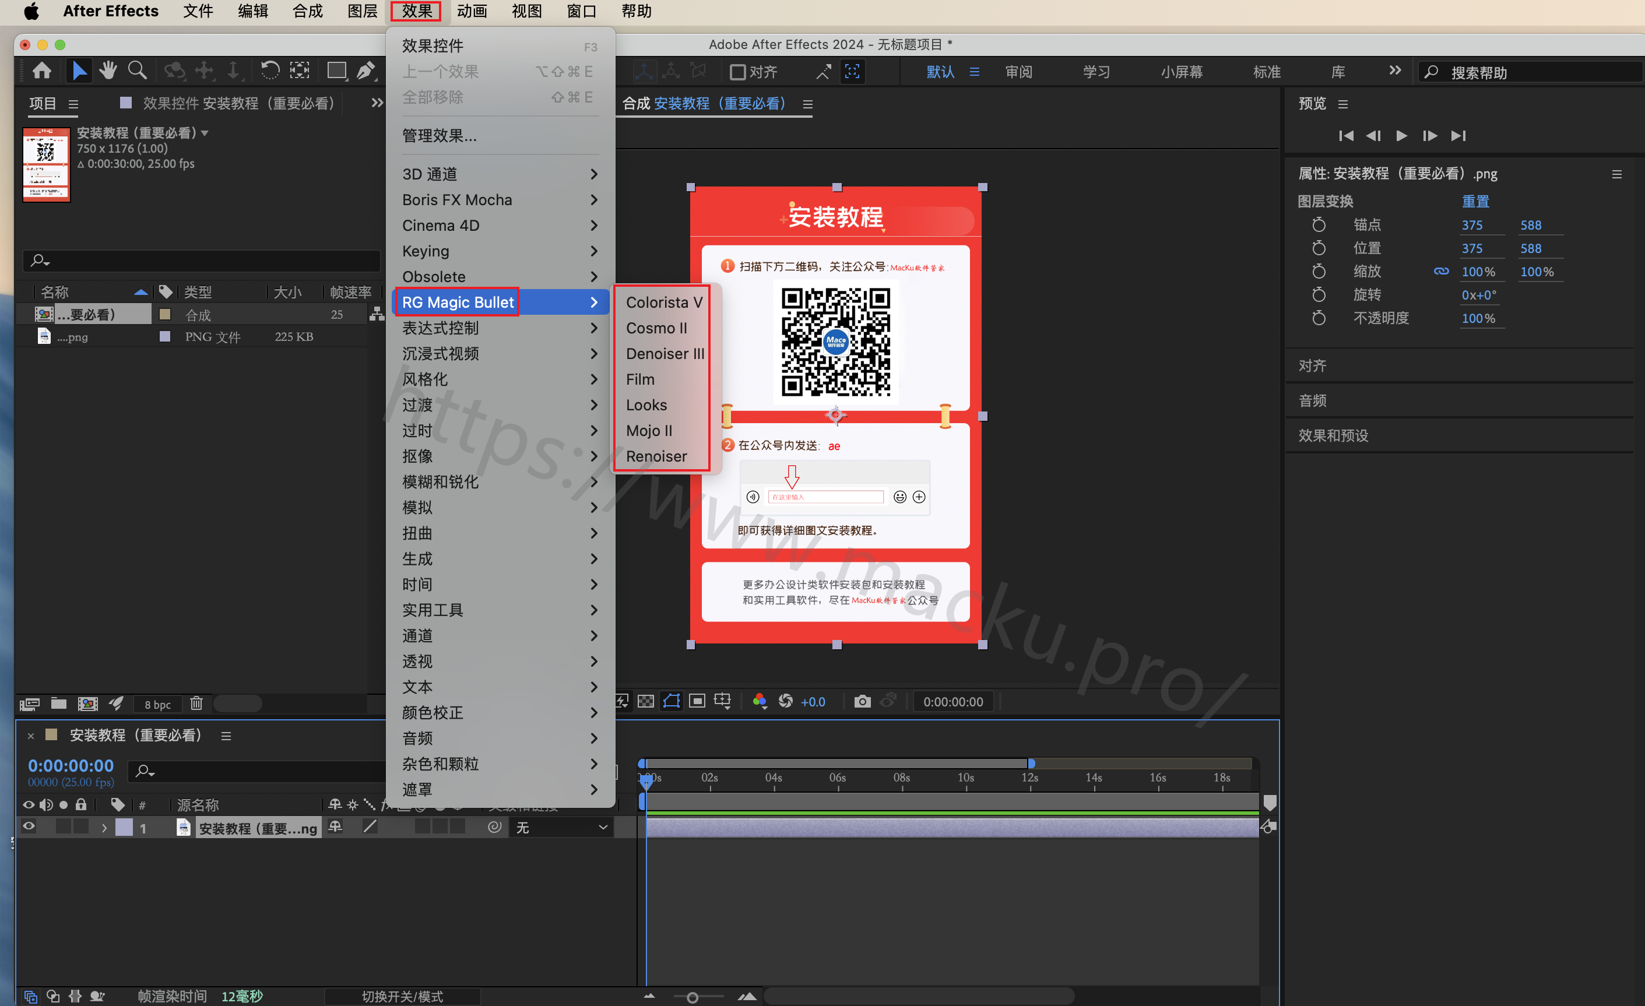This screenshot has height=1006, width=1645.
Task: Show hidden workspaces with double chevron
Action: (x=1395, y=71)
